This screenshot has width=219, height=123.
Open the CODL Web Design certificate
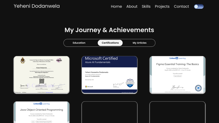pos(42,75)
